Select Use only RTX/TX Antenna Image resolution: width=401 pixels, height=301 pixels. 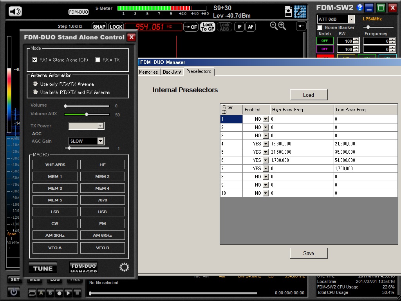click(35, 84)
